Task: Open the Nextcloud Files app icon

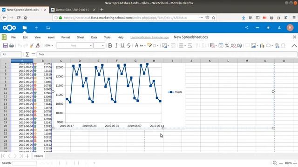Action: point(25,28)
